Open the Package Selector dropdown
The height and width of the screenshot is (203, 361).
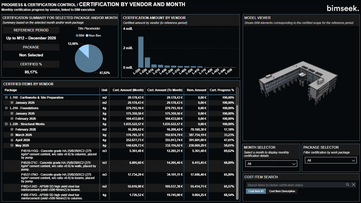[330, 160]
